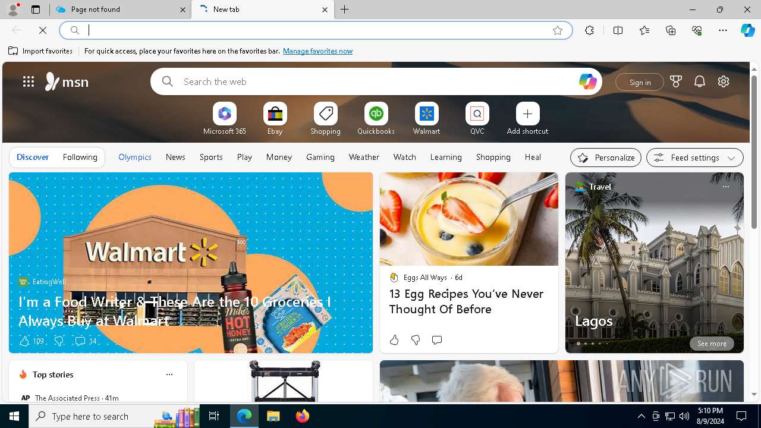
Task: Open the Favorites list icon
Action: click(x=644, y=30)
